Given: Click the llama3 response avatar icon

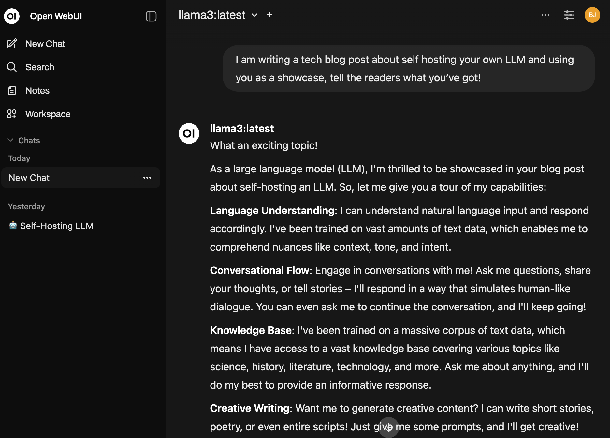Looking at the screenshot, I should [x=189, y=133].
